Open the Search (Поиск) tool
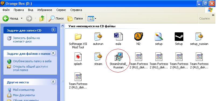 (56, 18)
